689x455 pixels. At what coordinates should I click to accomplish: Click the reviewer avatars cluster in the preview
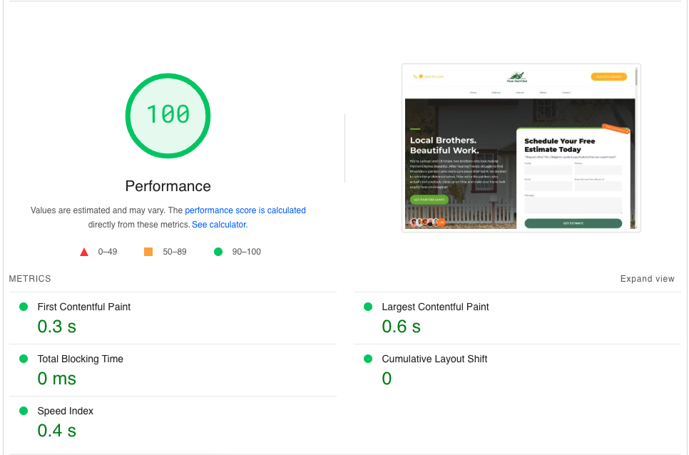pyautogui.click(x=427, y=223)
